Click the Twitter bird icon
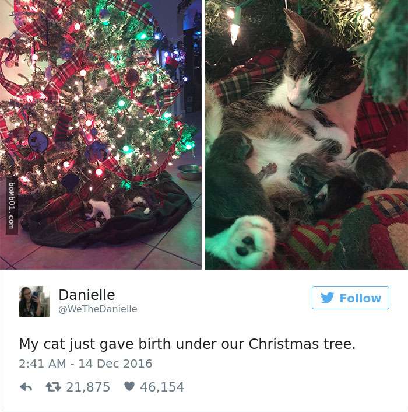This screenshot has width=408, height=412. coord(327,298)
